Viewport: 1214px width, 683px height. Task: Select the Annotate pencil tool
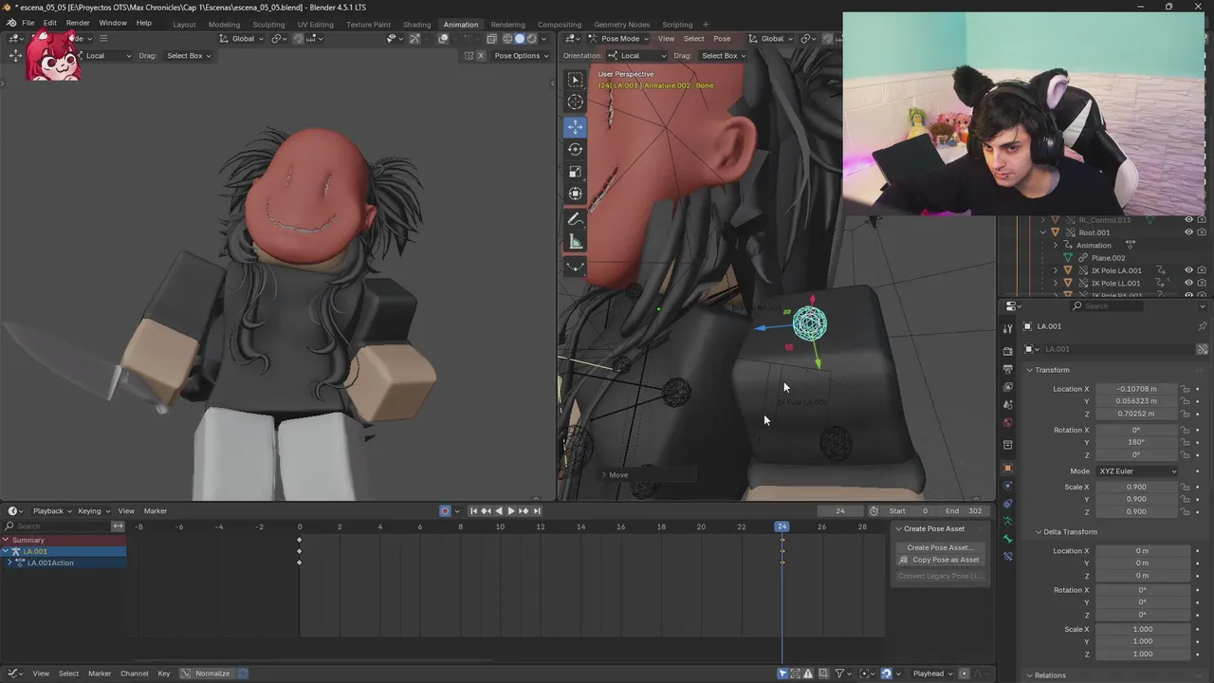click(x=575, y=219)
